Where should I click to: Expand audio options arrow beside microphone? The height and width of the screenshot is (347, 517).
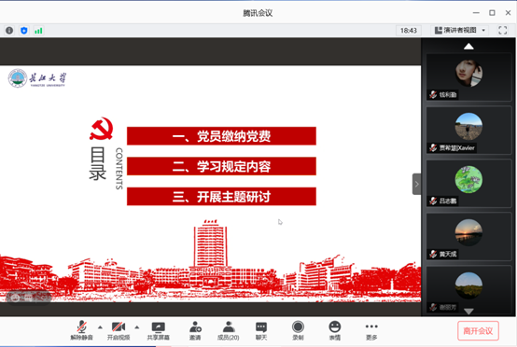(x=100, y=327)
